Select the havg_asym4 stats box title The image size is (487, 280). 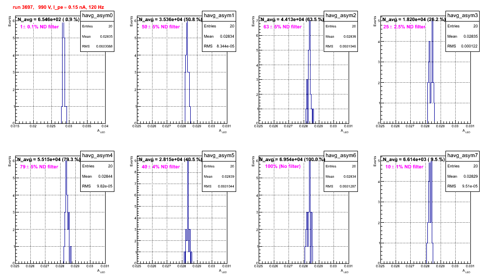[97, 156]
